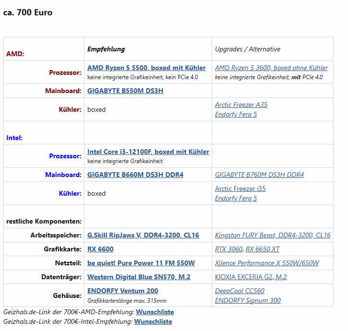Open ENDORFY Signum 300 case link
The image size is (348, 331).
(x=248, y=300)
